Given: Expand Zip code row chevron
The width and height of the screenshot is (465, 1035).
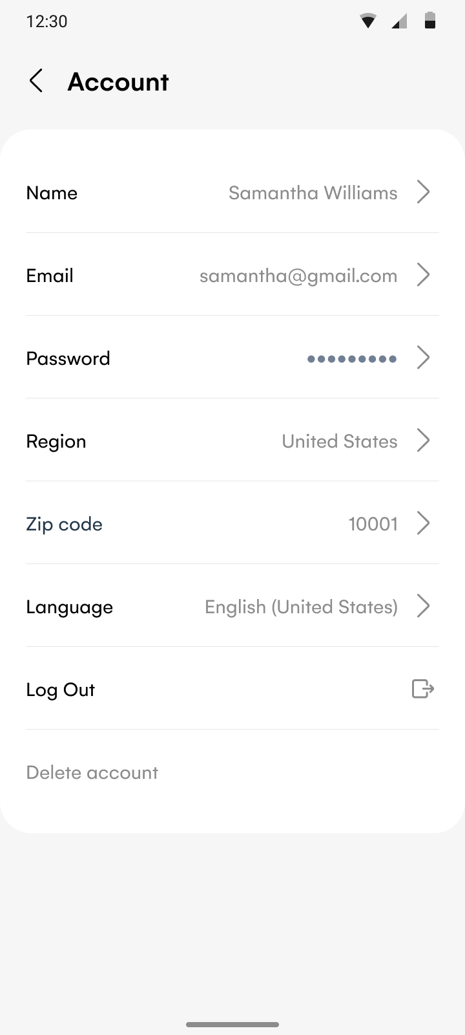Looking at the screenshot, I should tap(423, 523).
